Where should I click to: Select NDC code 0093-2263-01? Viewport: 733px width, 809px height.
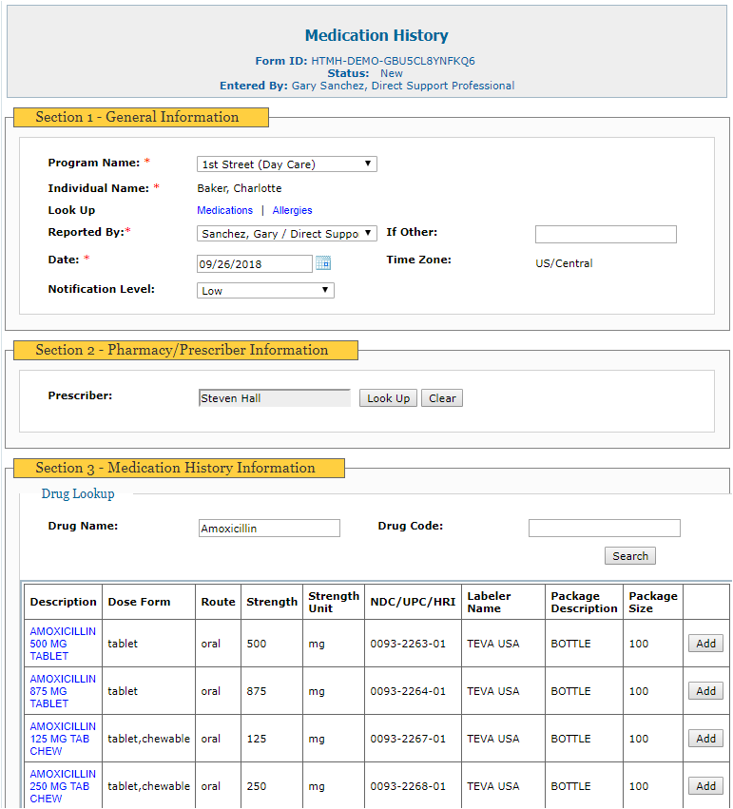[x=408, y=644]
